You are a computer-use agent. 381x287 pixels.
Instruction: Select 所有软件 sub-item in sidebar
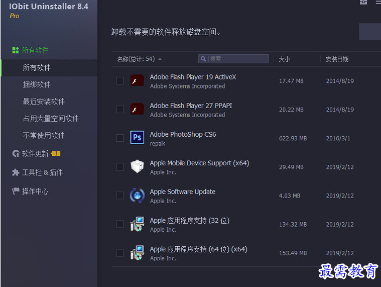pyautogui.click(x=49, y=68)
